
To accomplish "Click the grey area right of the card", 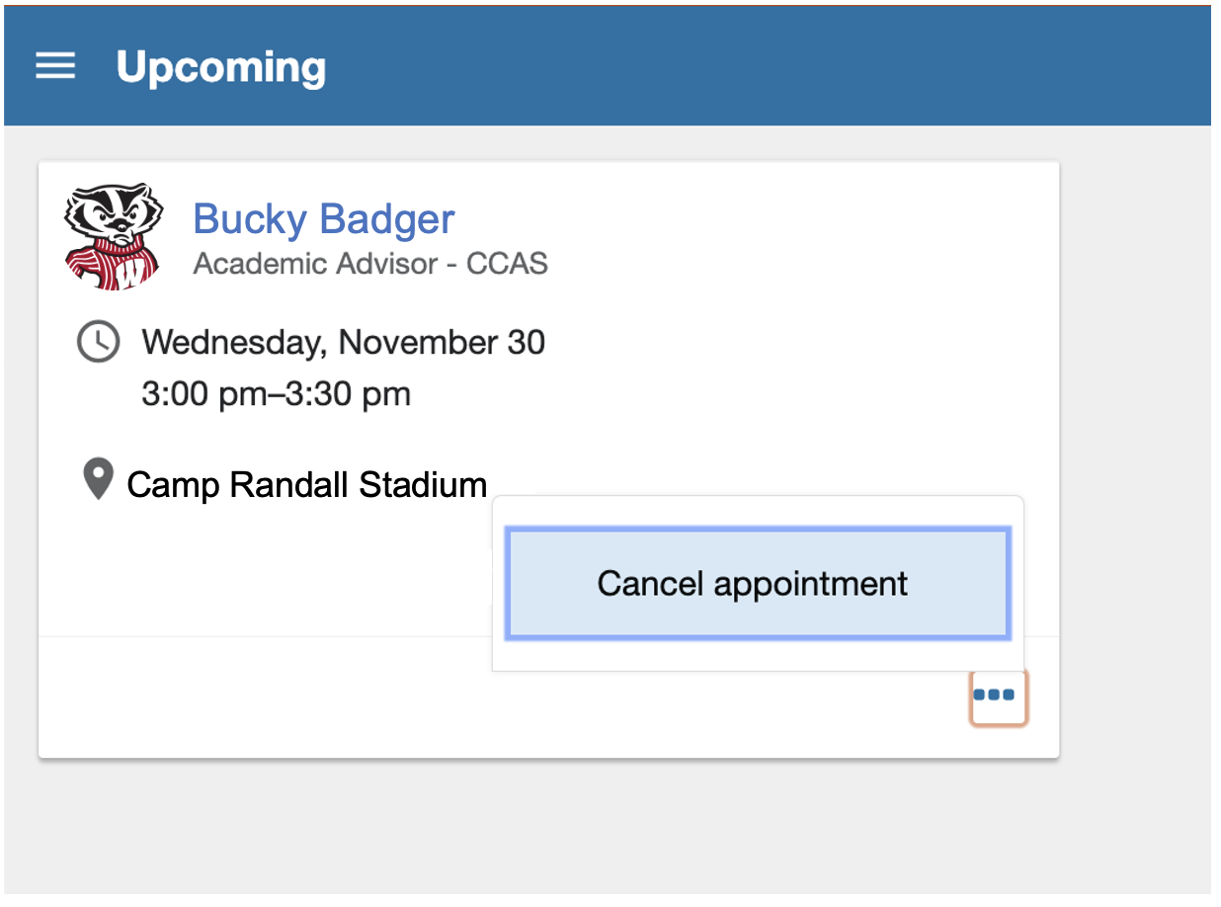I will click(x=1134, y=445).
